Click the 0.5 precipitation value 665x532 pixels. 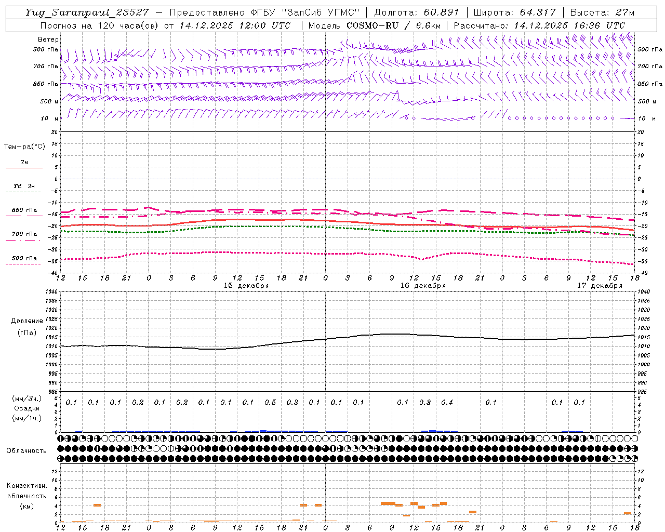coord(270,403)
